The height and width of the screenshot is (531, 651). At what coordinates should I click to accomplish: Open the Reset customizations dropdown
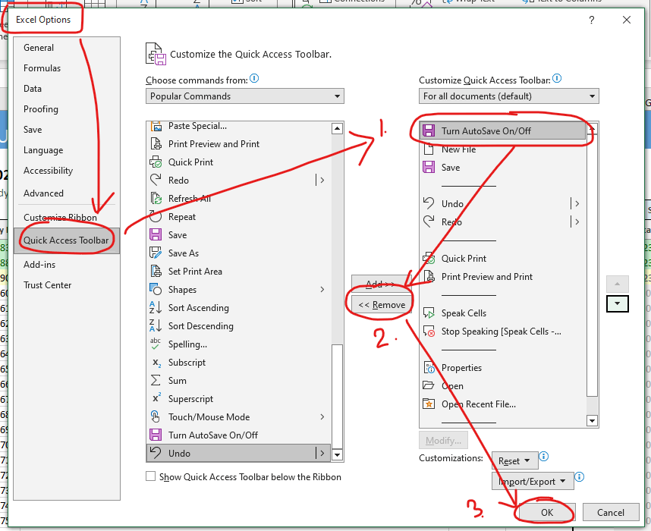(514, 461)
